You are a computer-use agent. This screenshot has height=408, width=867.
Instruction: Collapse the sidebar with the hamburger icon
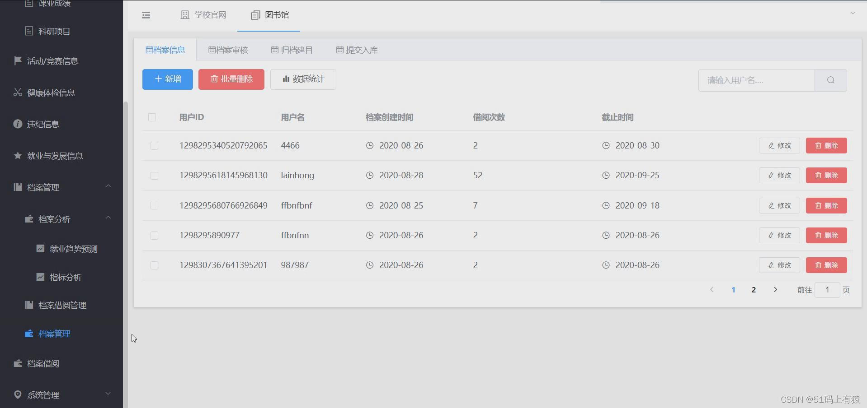146,15
